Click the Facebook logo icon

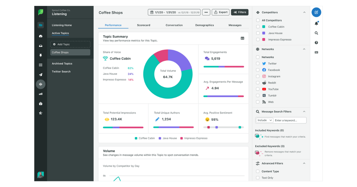264,70
